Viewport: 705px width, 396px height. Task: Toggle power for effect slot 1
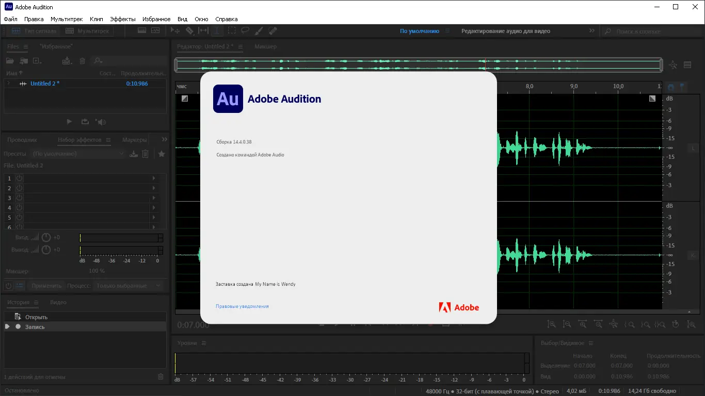pyautogui.click(x=19, y=178)
